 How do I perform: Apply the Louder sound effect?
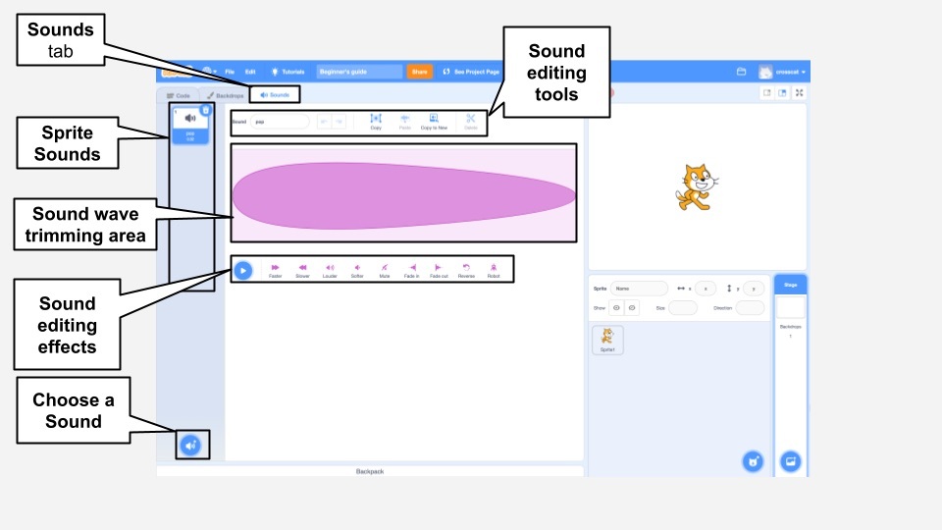[x=330, y=271]
